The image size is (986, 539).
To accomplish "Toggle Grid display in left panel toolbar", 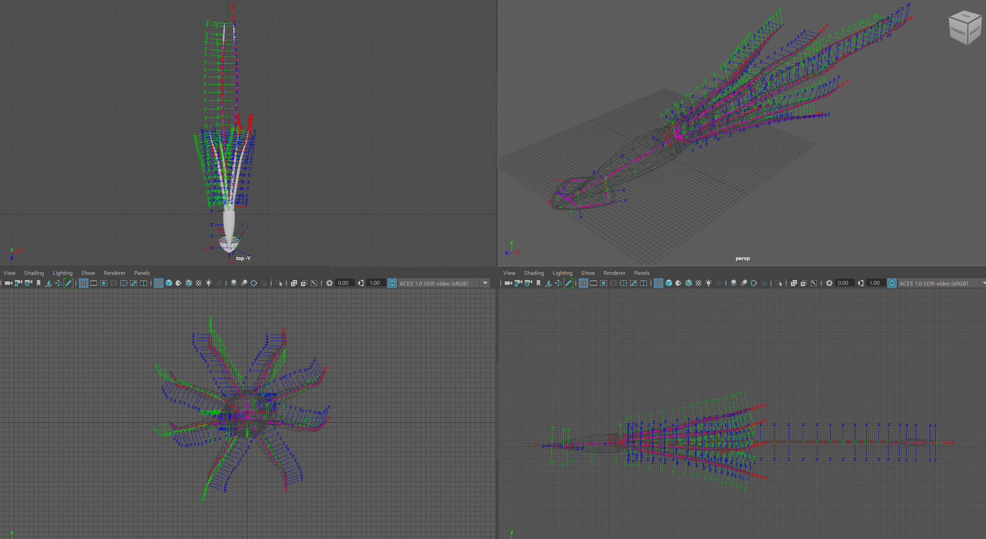I will pyautogui.click(x=84, y=283).
